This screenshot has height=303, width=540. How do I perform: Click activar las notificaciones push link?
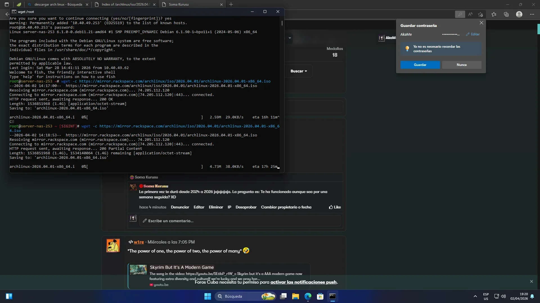pos(303,282)
